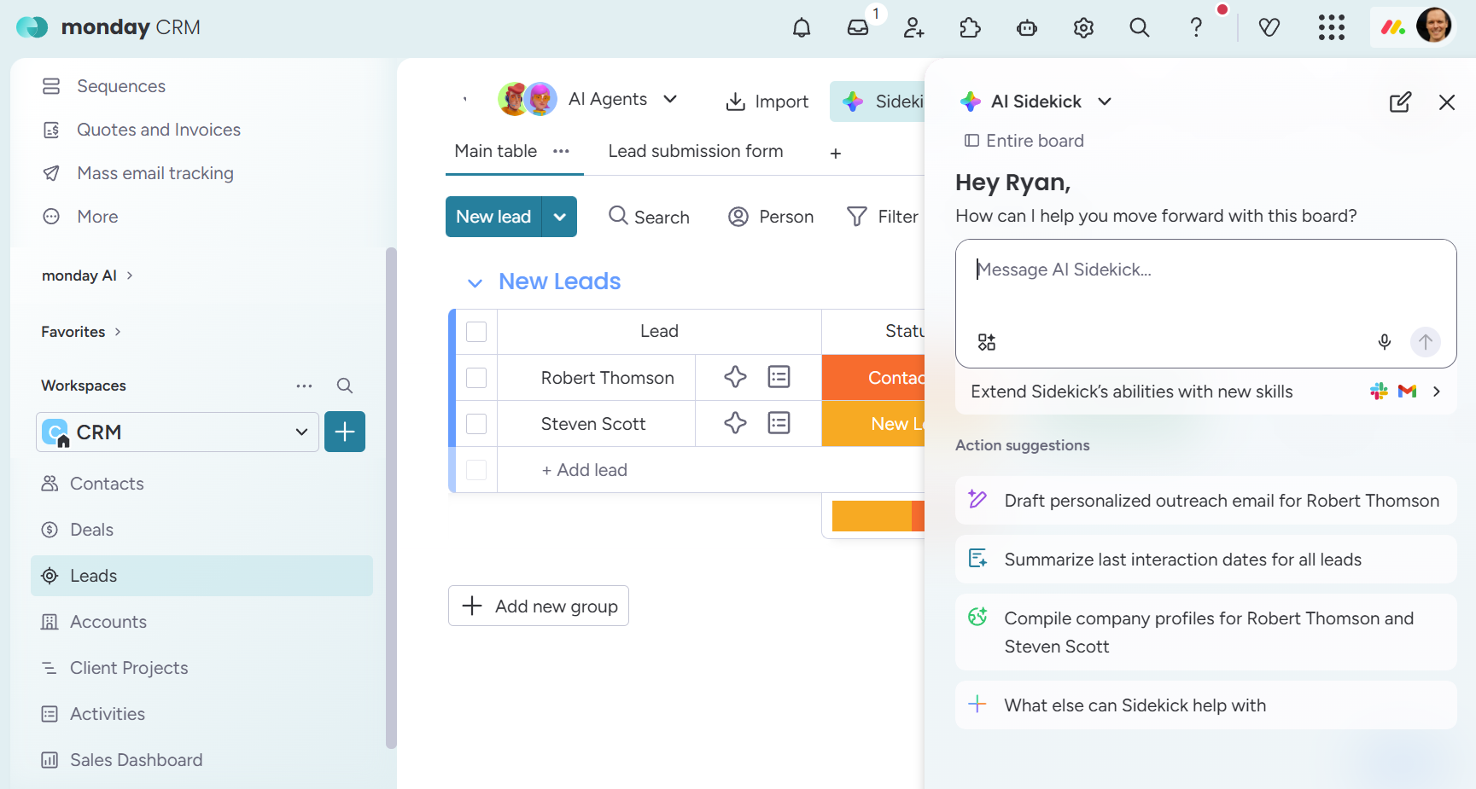Open updates for Robert Thomson
Image resolution: width=1476 pixels, height=789 pixels.
(x=779, y=377)
